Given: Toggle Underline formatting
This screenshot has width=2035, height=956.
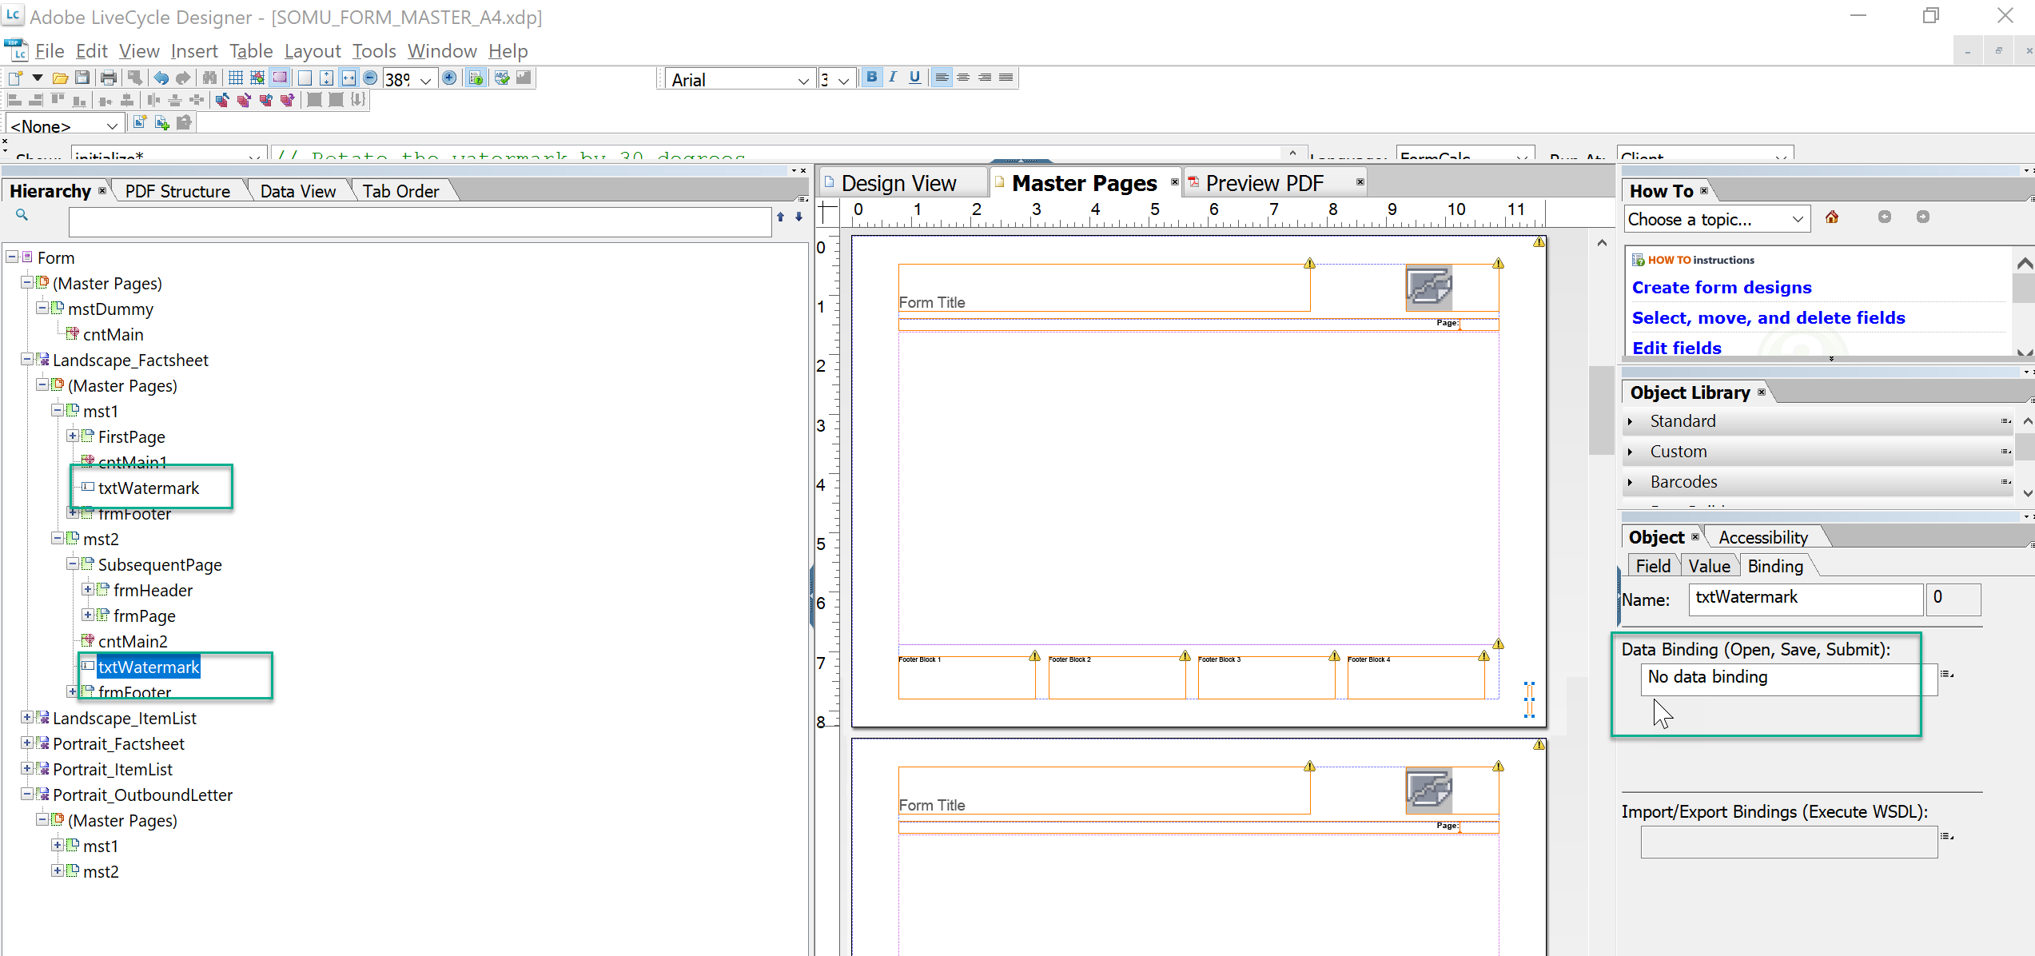Looking at the screenshot, I should tap(914, 78).
